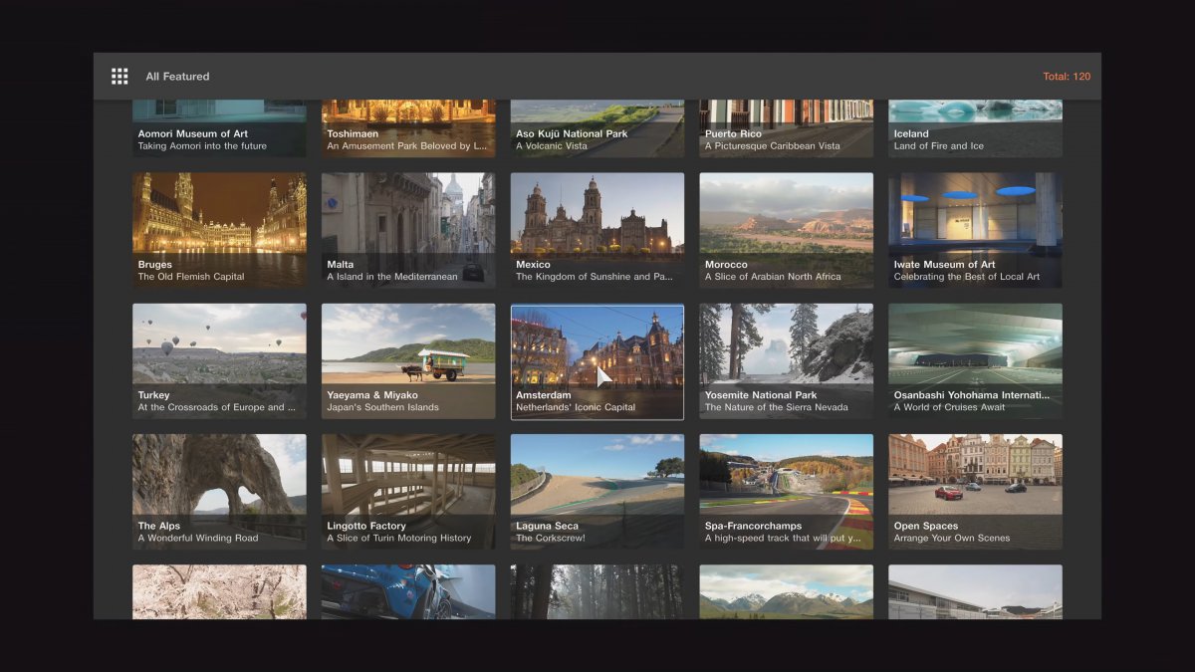The width and height of the screenshot is (1195, 672).
Task: Open the Malta location thumbnail
Action: click(x=408, y=231)
